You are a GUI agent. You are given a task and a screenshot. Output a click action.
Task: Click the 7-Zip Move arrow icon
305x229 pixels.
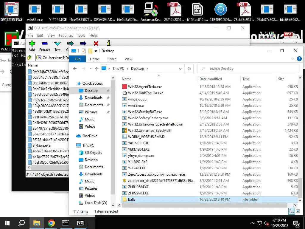click(83, 44)
